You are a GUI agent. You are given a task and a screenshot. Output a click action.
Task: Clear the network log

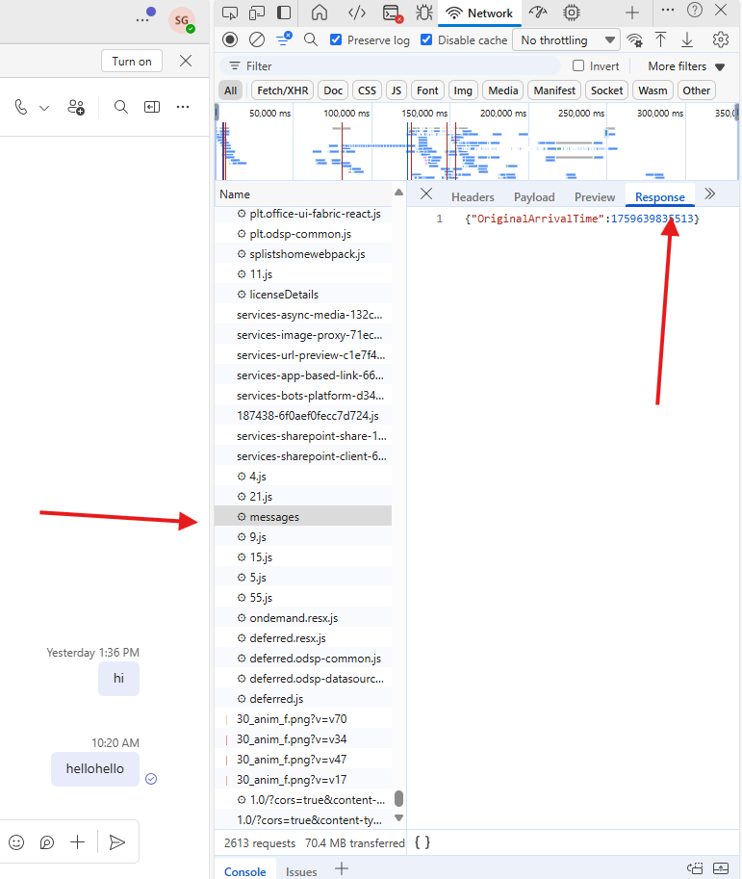point(257,39)
